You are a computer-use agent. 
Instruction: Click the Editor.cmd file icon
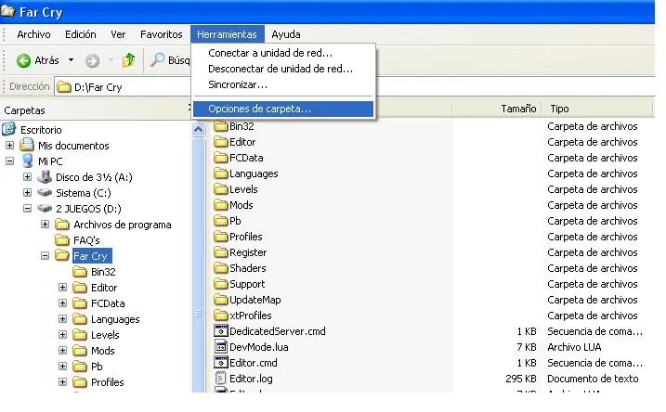pos(221,363)
